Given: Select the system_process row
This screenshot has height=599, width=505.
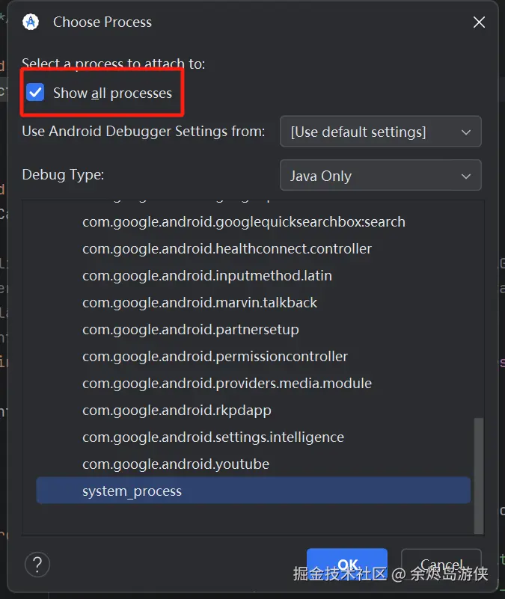Looking at the screenshot, I should pos(253,491).
